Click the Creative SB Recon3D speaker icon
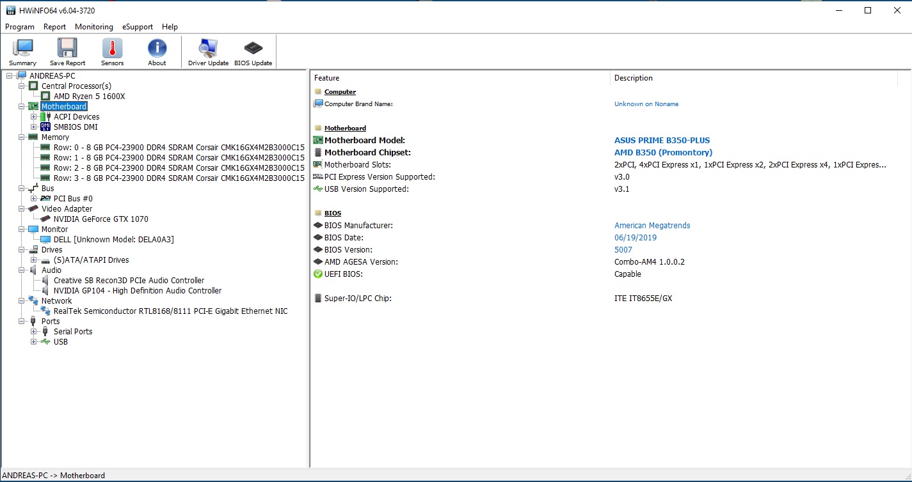Image resolution: width=912 pixels, height=482 pixels. pyautogui.click(x=45, y=280)
